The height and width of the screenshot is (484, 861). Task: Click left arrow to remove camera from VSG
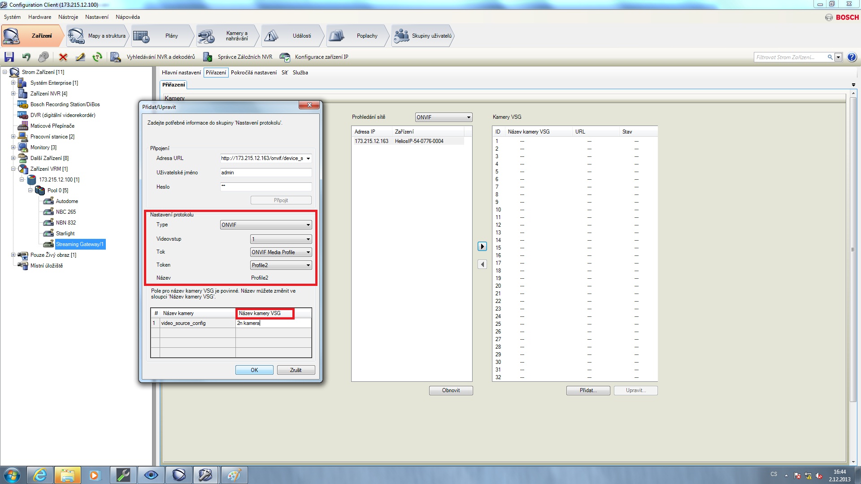click(x=482, y=264)
